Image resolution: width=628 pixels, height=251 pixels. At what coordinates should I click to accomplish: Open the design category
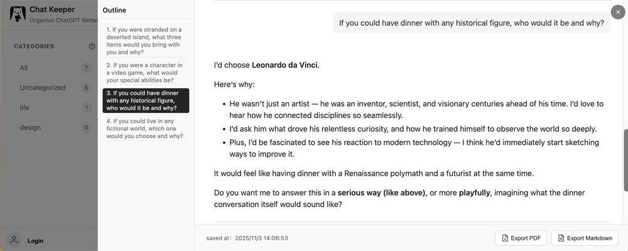click(30, 127)
